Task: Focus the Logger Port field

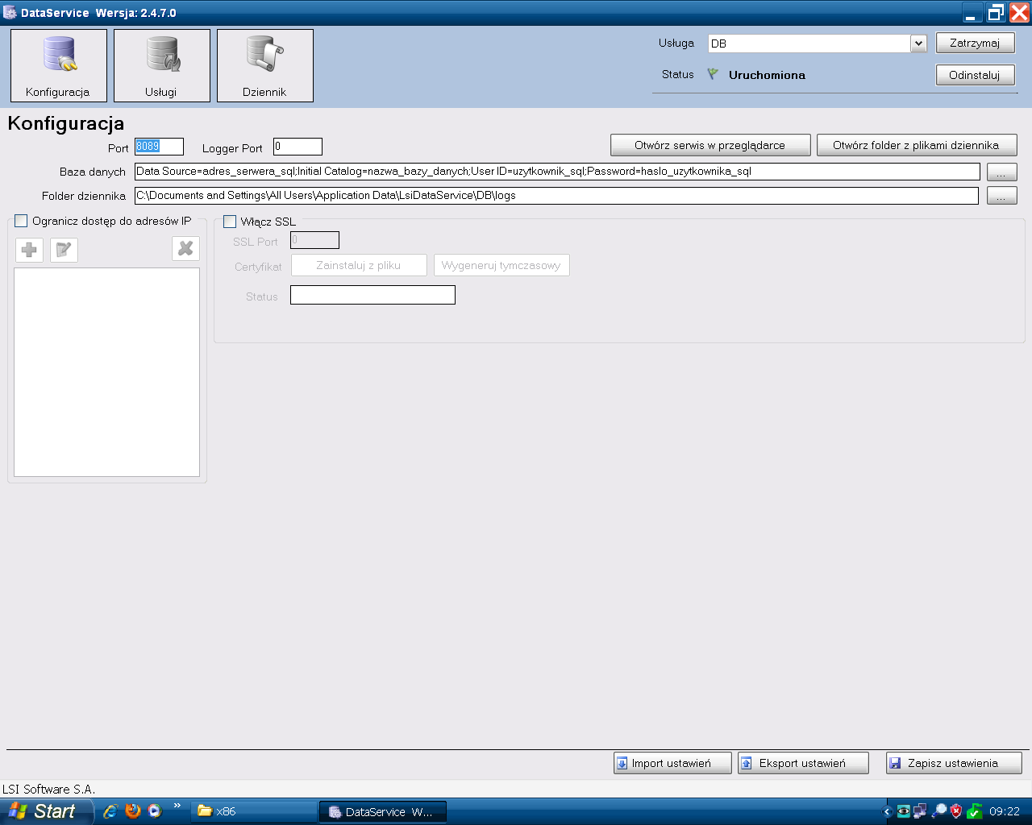Action: [298, 147]
